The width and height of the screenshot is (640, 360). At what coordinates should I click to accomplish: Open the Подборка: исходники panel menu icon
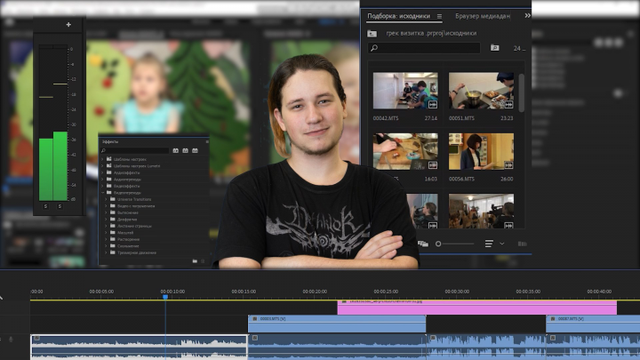[x=439, y=16]
